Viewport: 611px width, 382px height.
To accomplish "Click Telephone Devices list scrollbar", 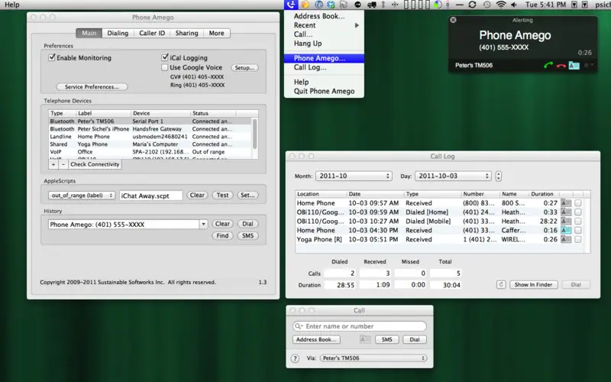I will pos(255,134).
